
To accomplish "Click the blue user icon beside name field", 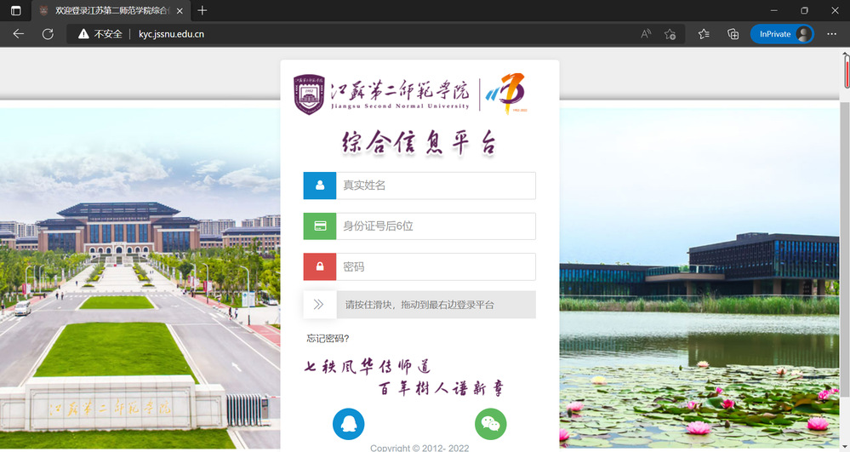I will pos(319,186).
